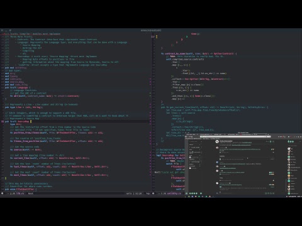Click the 'type Err;' line in SourceMap trait
The image size is (302, 226).
pyautogui.click(x=16, y=124)
